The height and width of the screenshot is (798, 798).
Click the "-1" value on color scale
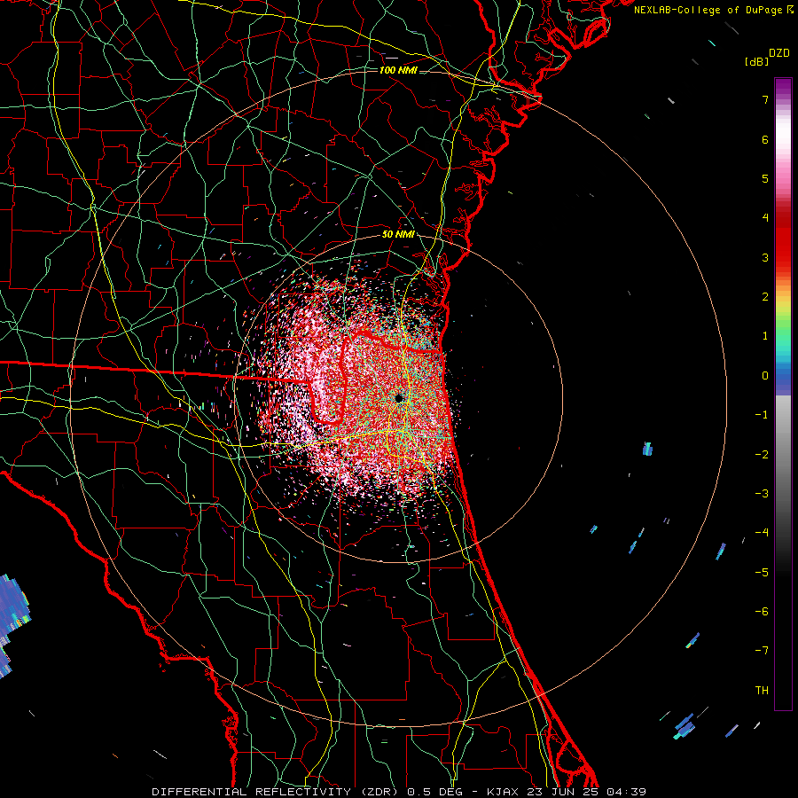[762, 415]
